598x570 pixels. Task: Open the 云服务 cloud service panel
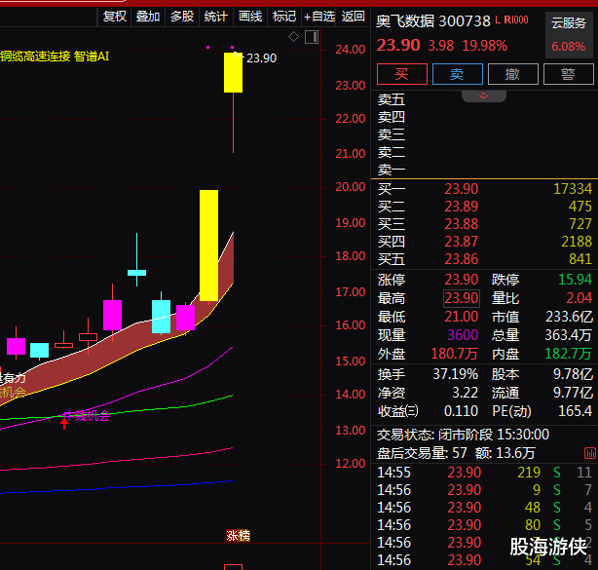coord(569,35)
